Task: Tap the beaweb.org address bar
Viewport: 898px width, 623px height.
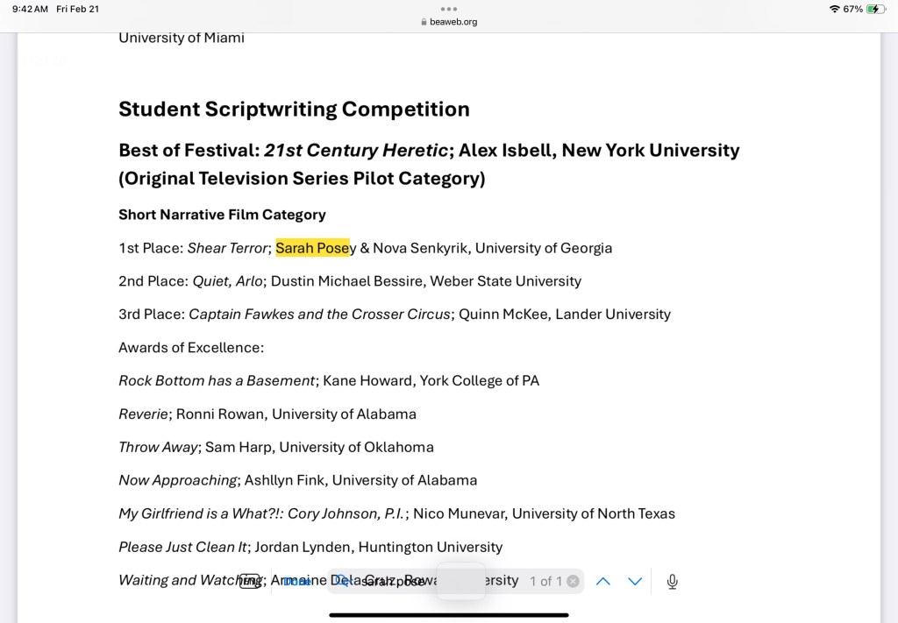Action: tap(453, 22)
